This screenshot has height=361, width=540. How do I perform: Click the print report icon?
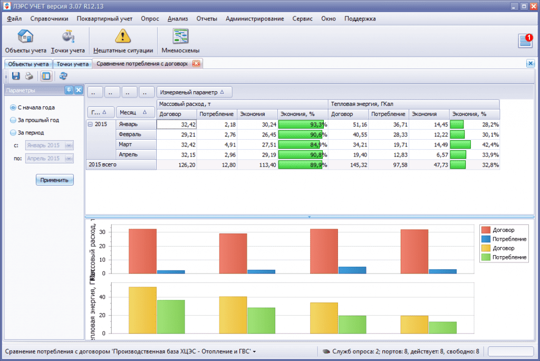tap(29, 76)
